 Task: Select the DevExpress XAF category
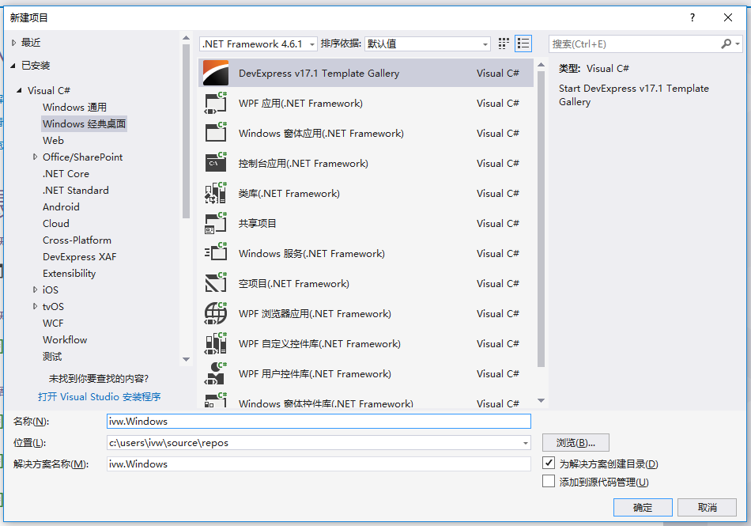pyautogui.click(x=79, y=257)
